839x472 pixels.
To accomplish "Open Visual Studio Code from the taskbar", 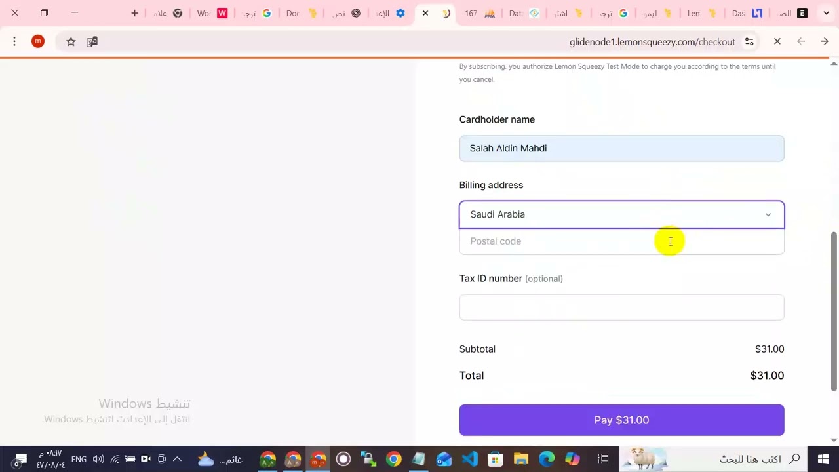I will (470, 459).
